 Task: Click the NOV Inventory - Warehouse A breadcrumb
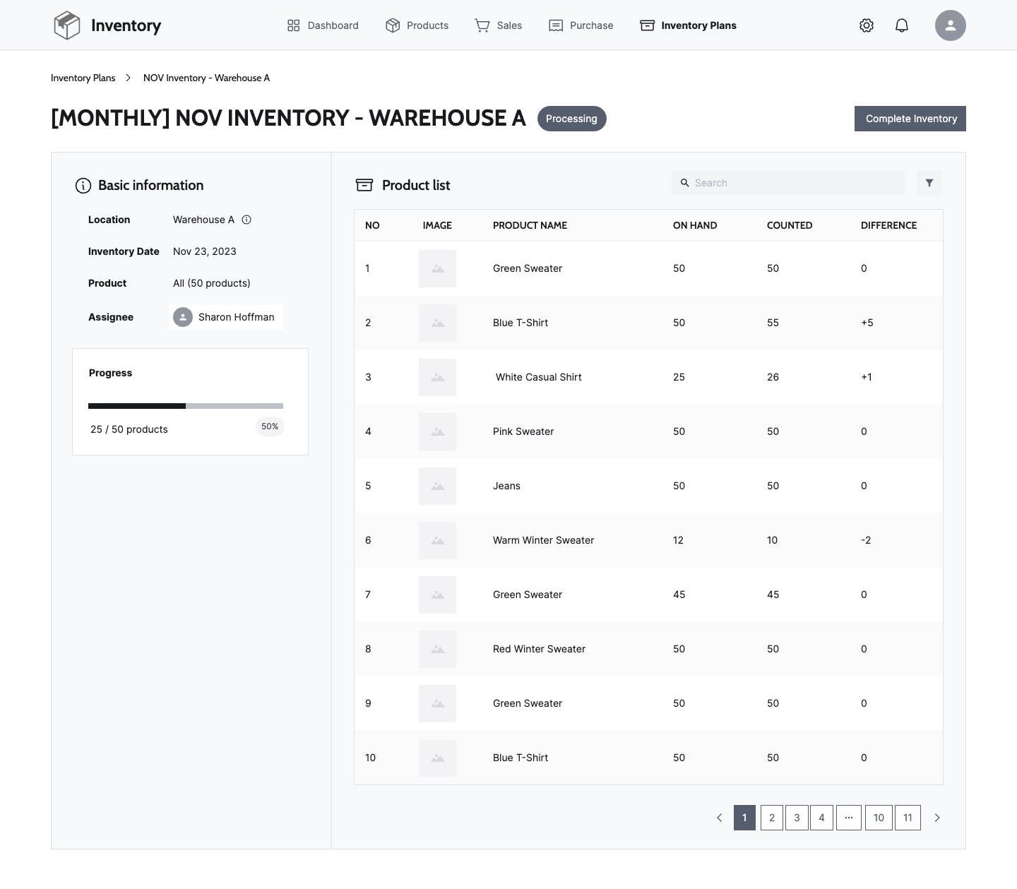[x=206, y=78]
